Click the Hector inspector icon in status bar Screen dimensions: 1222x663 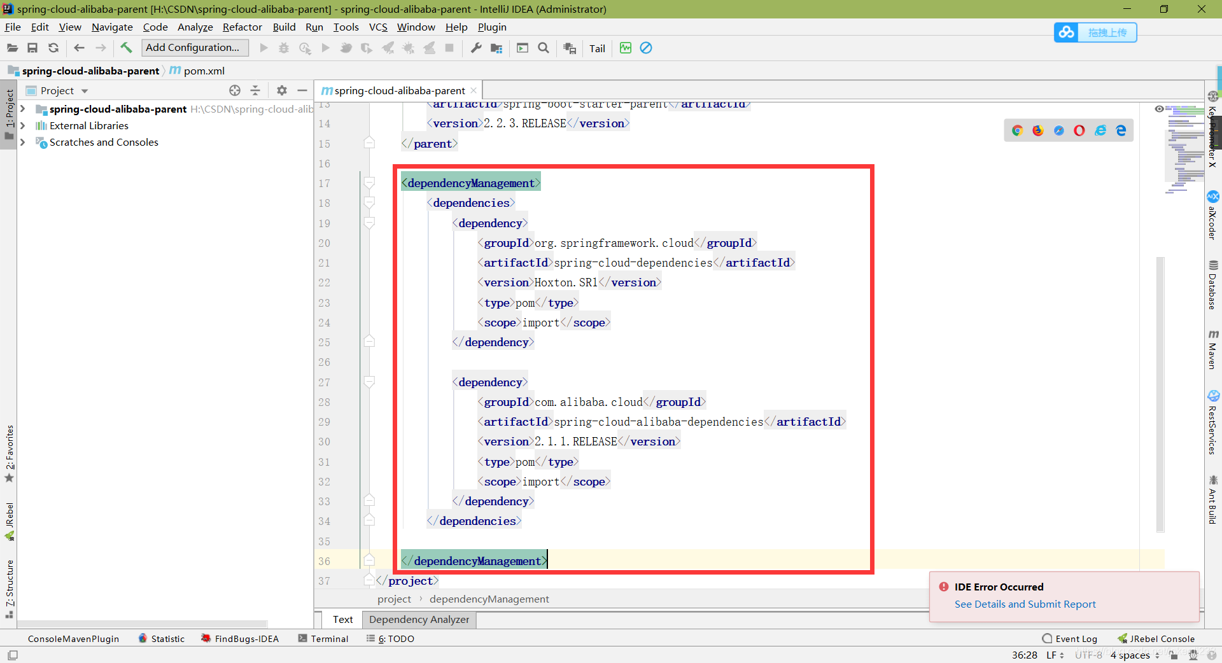click(x=1193, y=655)
